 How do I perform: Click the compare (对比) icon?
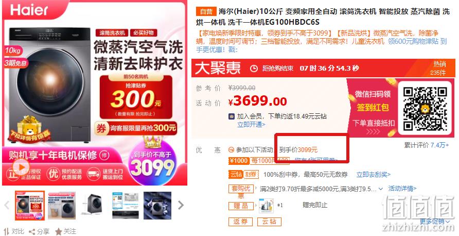click(7, 231)
